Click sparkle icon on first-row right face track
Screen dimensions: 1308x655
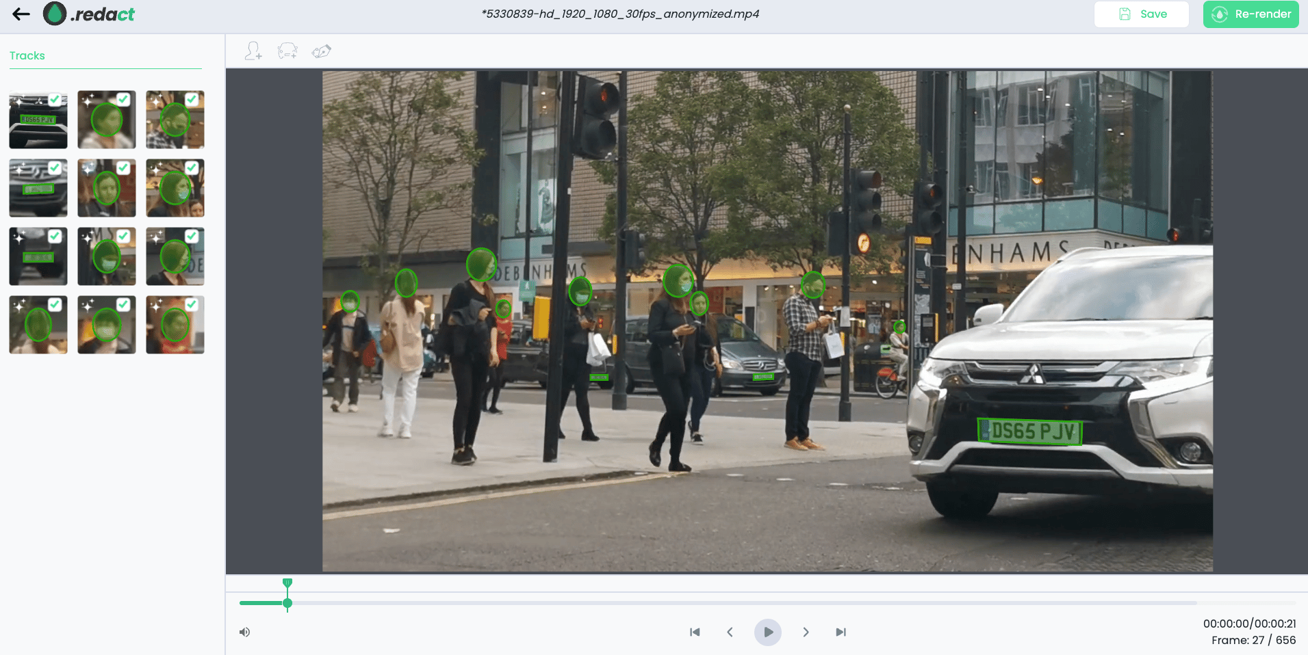click(x=155, y=101)
